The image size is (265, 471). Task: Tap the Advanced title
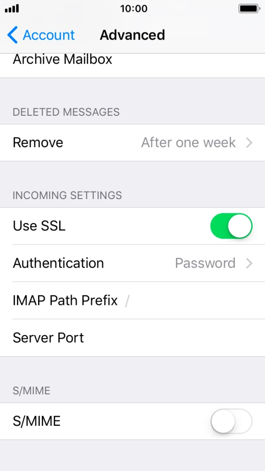coord(132,35)
